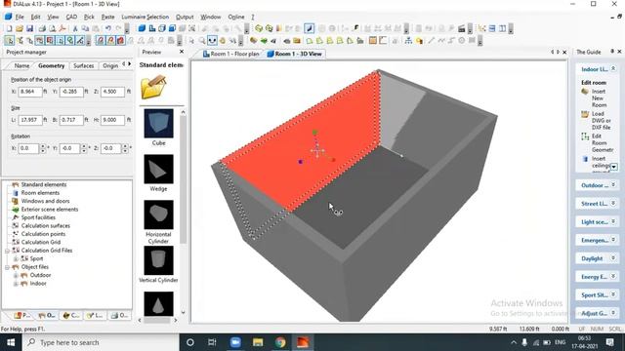Select Room elements in the tree
The width and height of the screenshot is (625, 351).
[40, 193]
